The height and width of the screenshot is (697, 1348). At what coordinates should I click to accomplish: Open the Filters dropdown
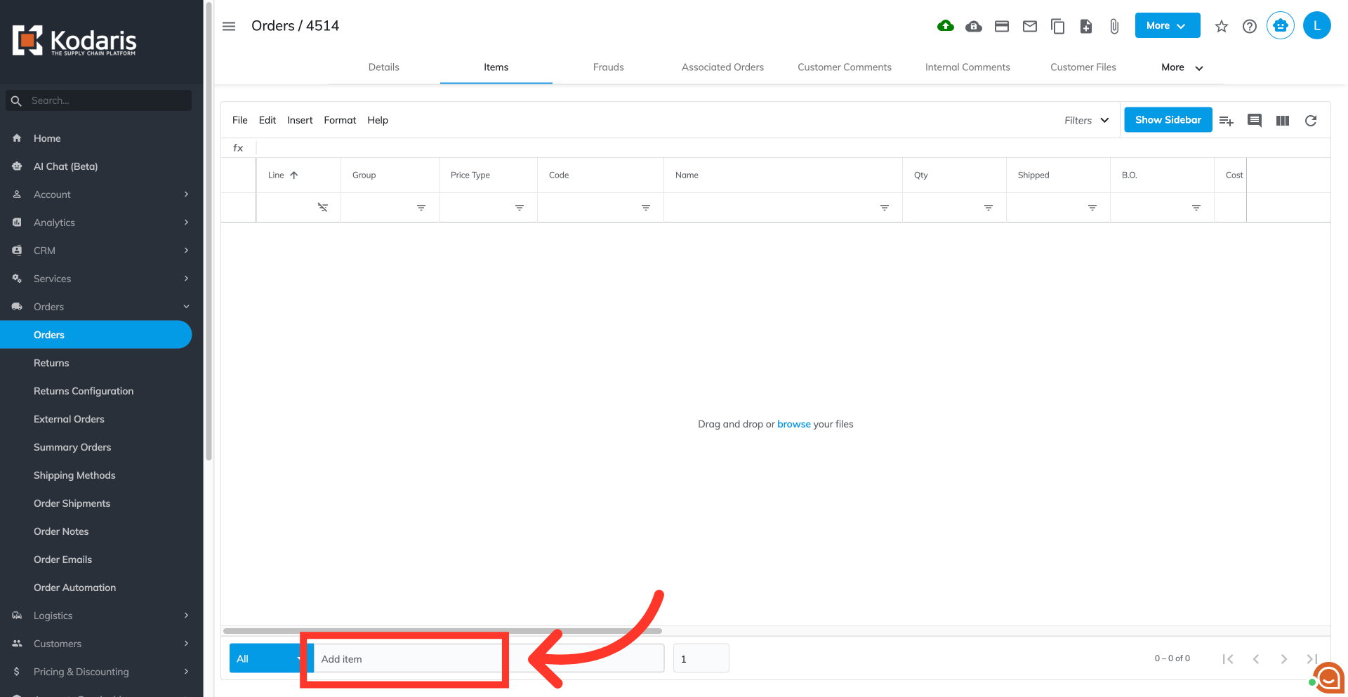[1086, 121]
